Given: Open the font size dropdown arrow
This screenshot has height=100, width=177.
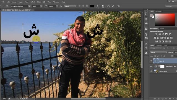Looking at the screenshot, I should 57,6.
